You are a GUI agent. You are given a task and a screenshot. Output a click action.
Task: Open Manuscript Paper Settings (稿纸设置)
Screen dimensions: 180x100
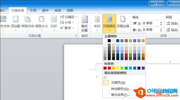[85, 24]
